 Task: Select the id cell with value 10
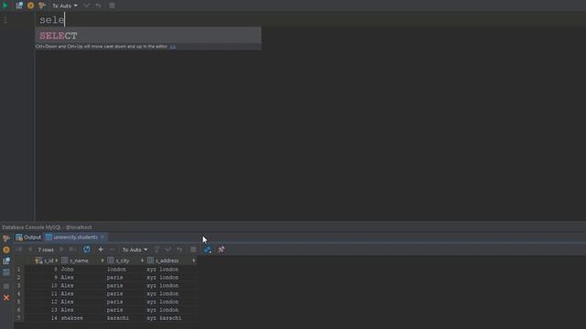(x=42, y=286)
